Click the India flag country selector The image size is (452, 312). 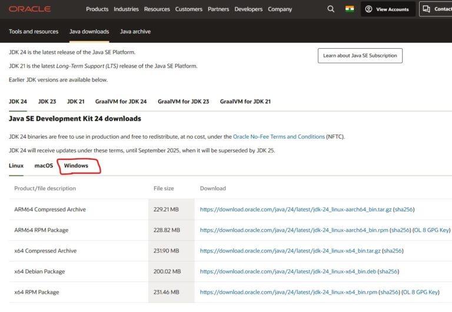(350, 9)
